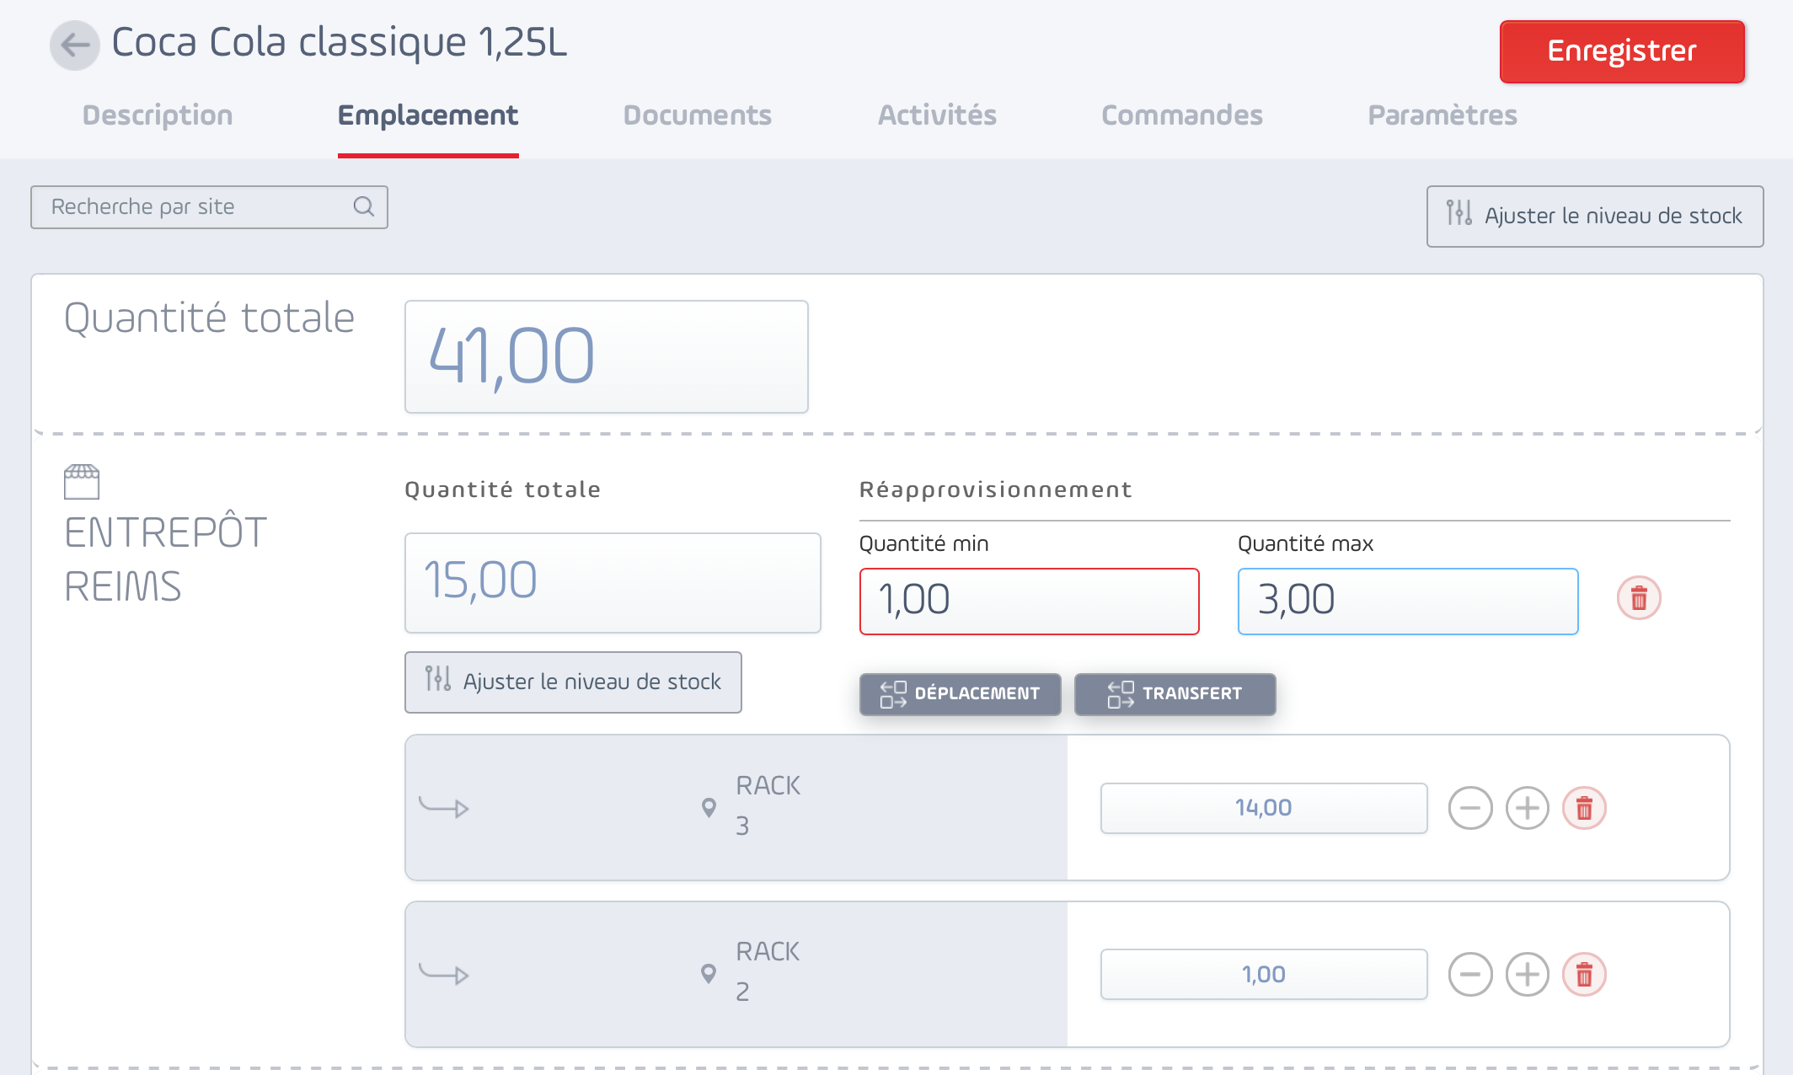Open the Description tab
The width and height of the screenshot is (1793, 1075).
pyautogui.click(x=158, y=115)
